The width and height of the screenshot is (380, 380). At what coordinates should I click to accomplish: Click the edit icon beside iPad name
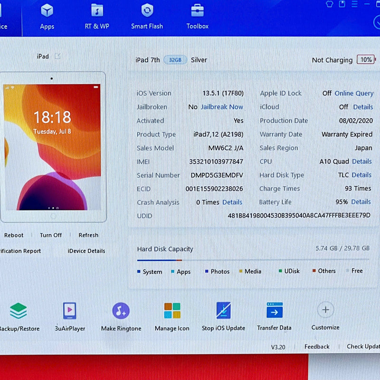[x=57, y=57]
